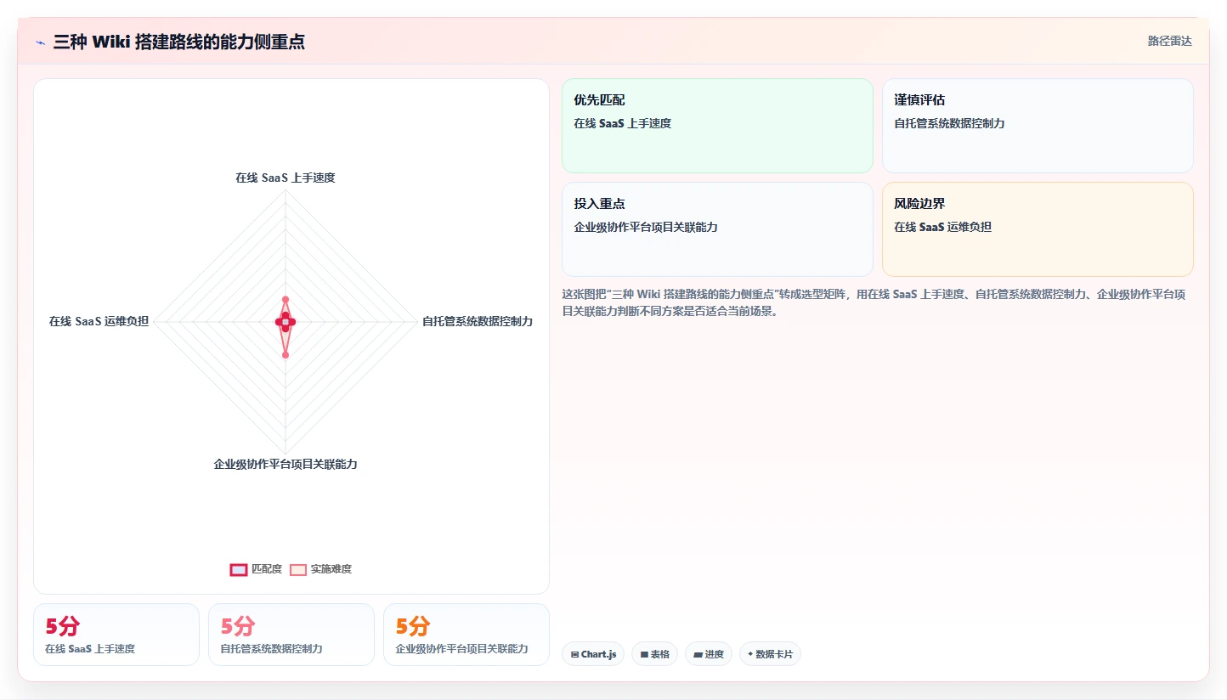Toggle the 匹配度 legend item

click(257, 569)
